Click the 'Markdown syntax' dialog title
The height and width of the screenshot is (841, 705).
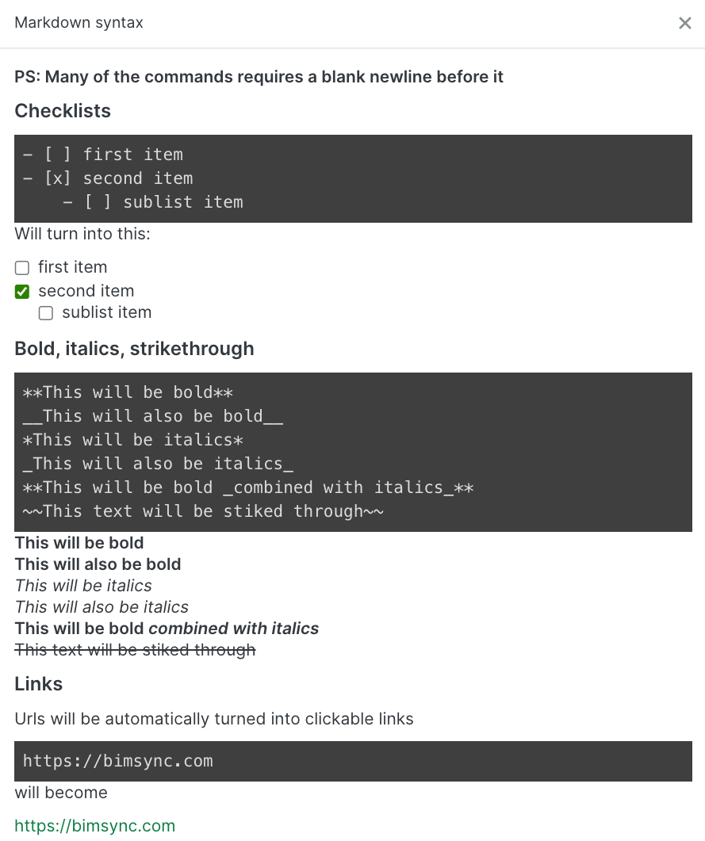point(79,22)
